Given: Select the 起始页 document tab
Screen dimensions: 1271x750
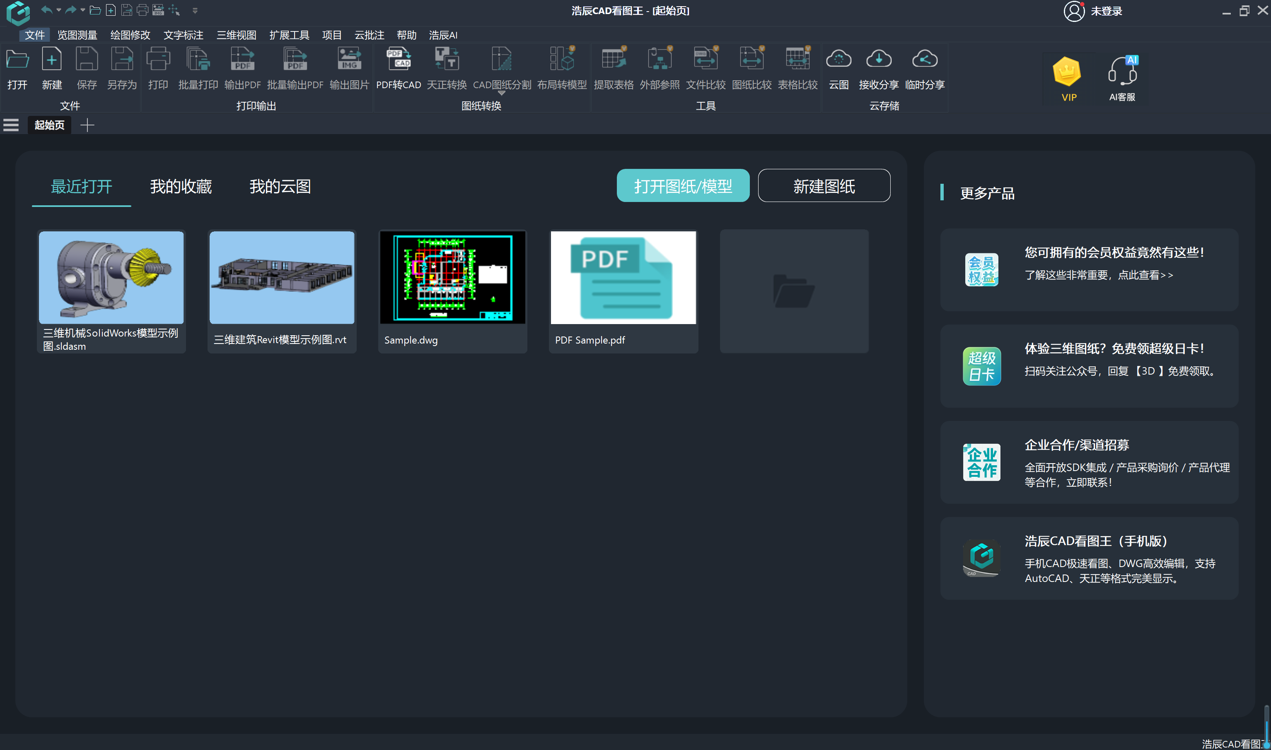Looking at the screenshot, I should [x=49, y=125].
